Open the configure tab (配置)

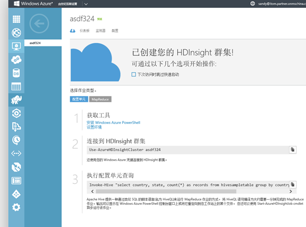click(115, 30)
